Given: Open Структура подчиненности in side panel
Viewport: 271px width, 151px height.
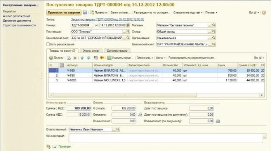Looking at the screenshot, I should 19,25.
